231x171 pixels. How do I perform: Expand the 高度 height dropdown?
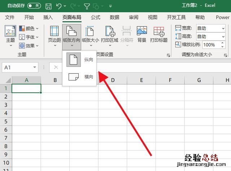coord(222,36)
